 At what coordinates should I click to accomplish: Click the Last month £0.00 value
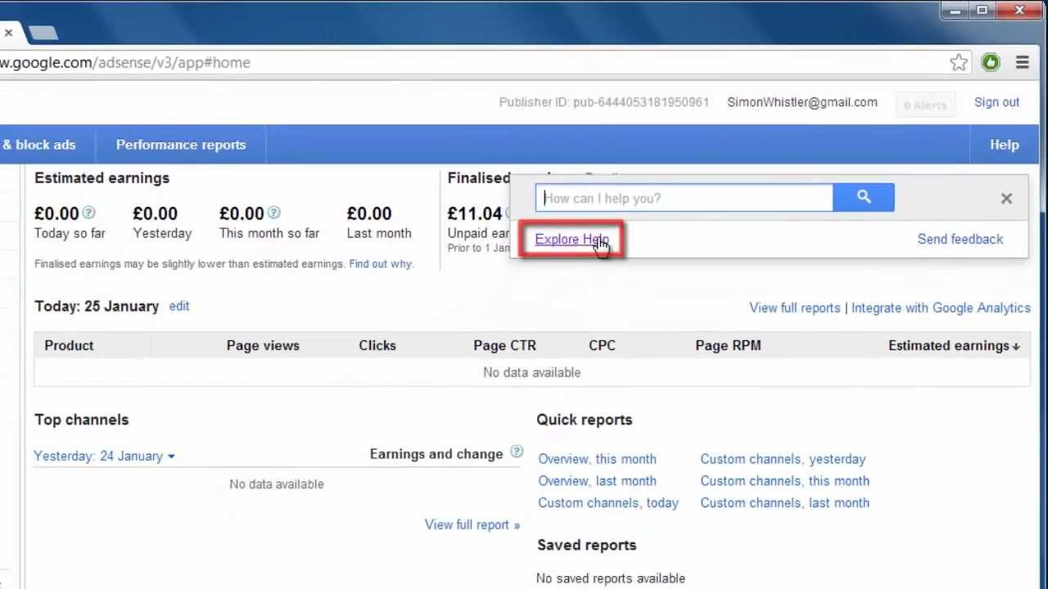(369, 214)
